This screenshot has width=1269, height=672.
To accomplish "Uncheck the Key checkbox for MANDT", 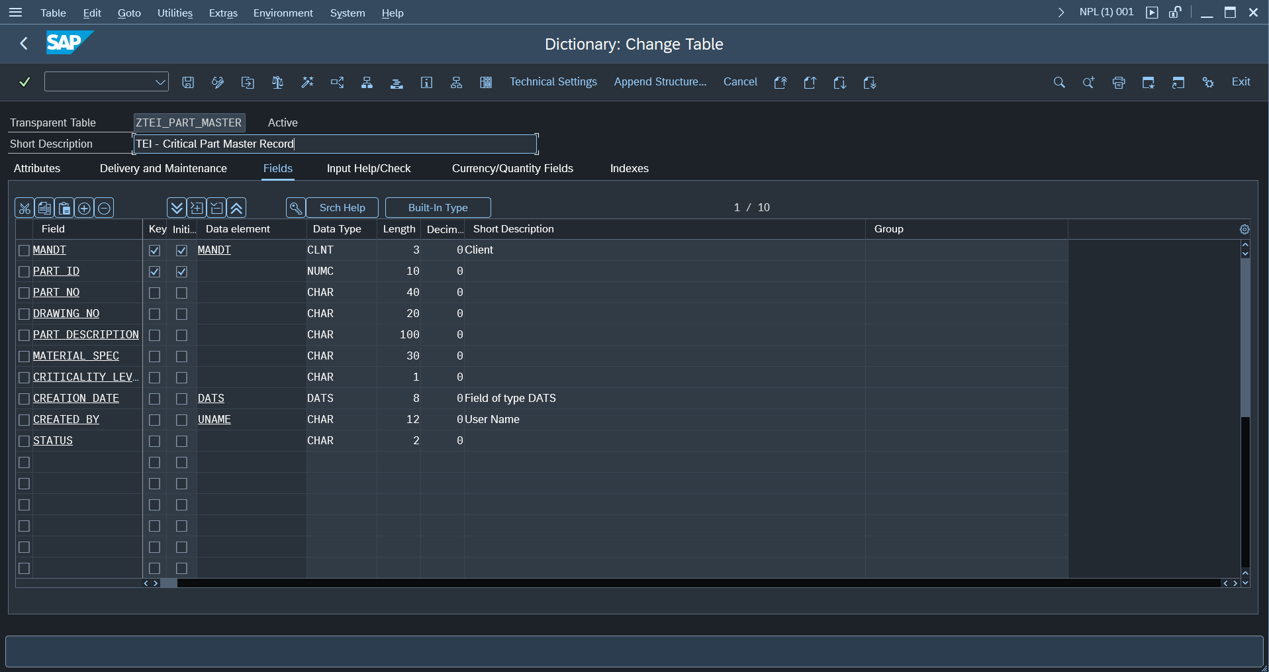I will coord(154,250).
